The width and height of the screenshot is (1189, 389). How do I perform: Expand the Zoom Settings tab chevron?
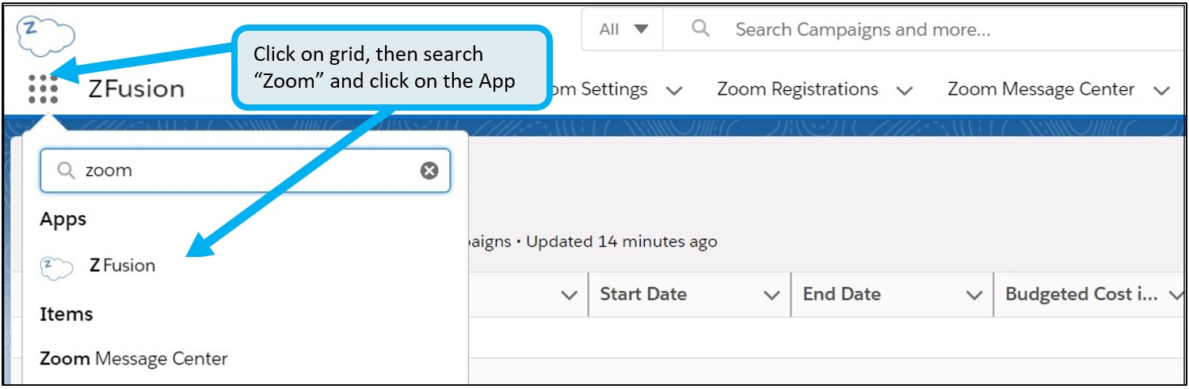674,91
